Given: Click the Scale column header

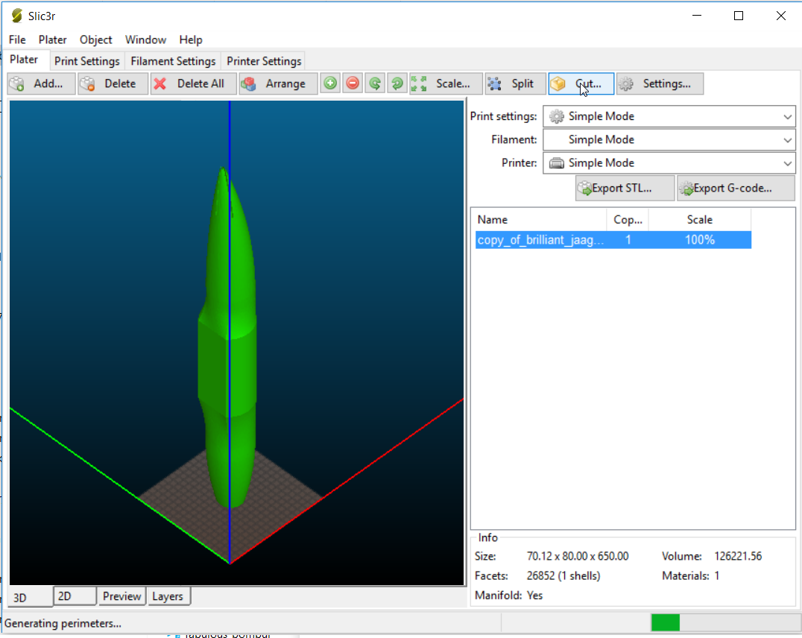Looking at the screenshot, I should (x=700, y=219).
